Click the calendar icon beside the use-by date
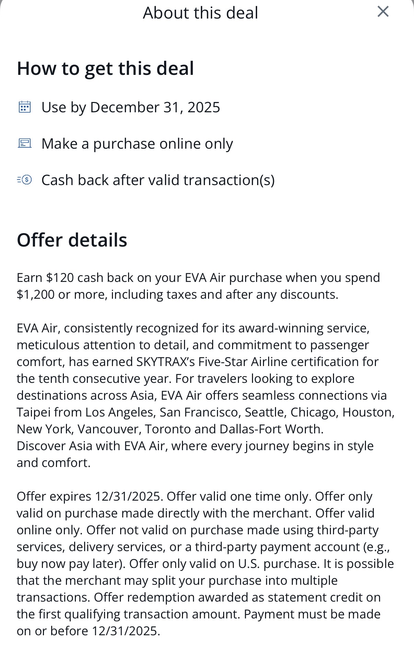The width and height of the screenshot is (414, 661). coord(24,107)
